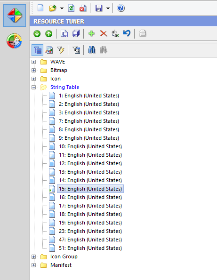Click the Find binoculars icon

[x=92, y=50]
